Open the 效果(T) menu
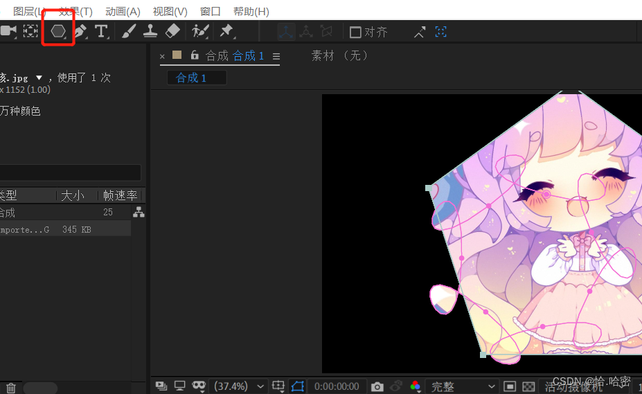 (x=75, y=12)
